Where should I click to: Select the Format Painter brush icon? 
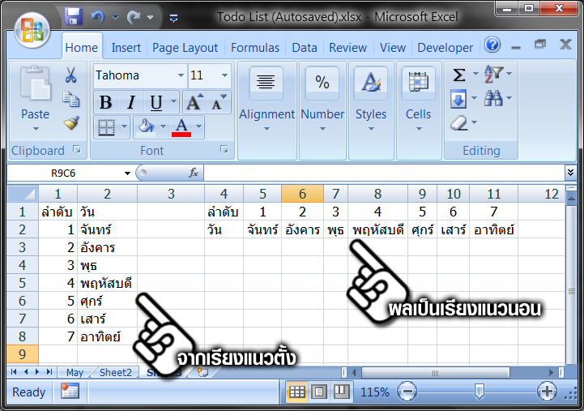(x=71, y=123)
